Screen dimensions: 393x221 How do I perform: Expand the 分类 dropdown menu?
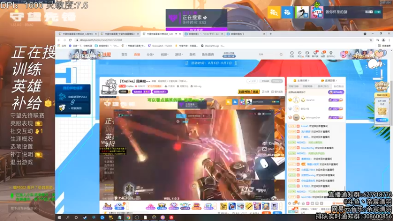[150, 55]
